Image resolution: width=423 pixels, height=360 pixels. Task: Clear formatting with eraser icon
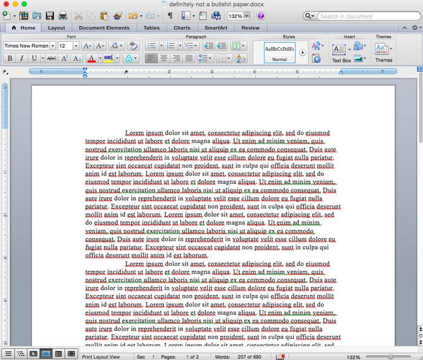point(133,45)
